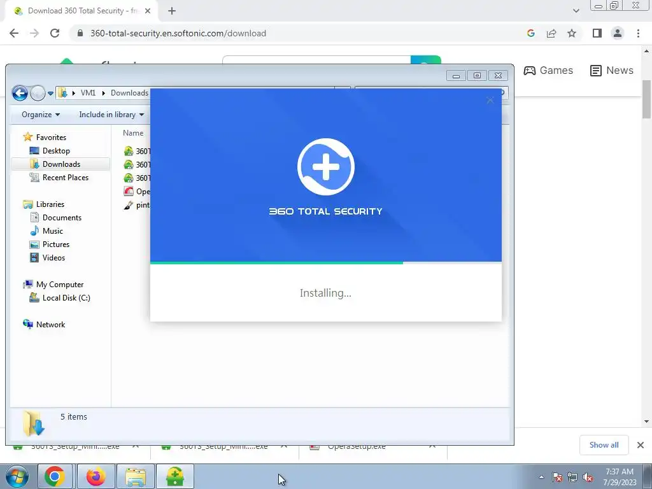
Task: Reload the Softonic page
Action: (55, 33)
